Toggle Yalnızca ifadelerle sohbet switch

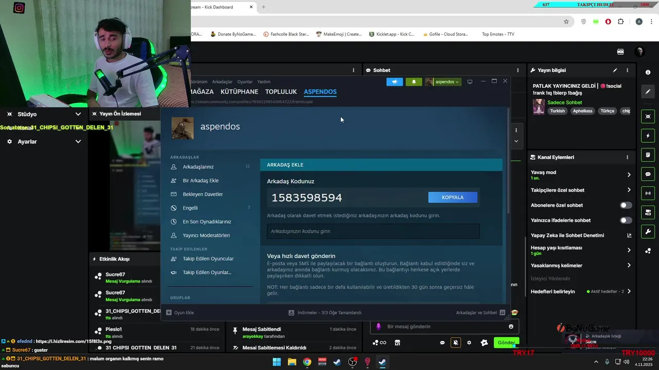click(x=626, y=220)
